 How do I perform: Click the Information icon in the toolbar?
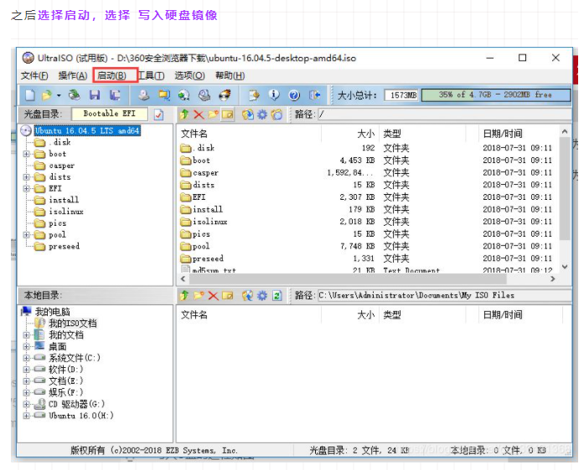pos(274,95)
